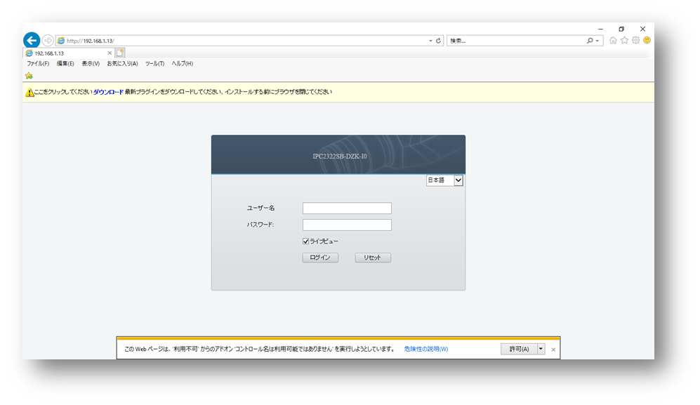Viewport: 700px width, 405px height.
Task: Click the smiley feedback icon
Action: pyautogui.click(x=647, y=41)
